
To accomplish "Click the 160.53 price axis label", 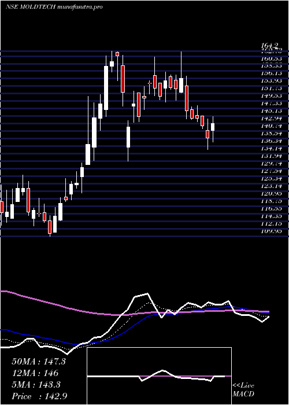I will (271, 58).
